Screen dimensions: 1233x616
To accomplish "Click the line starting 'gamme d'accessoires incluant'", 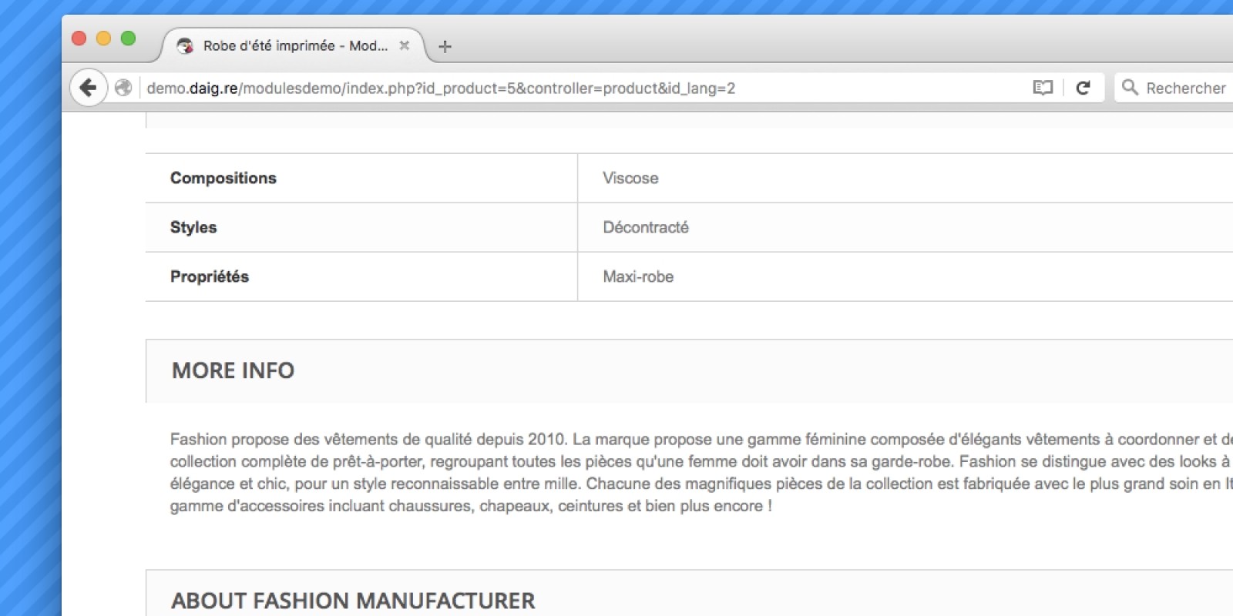I will [x=471, y=506].
